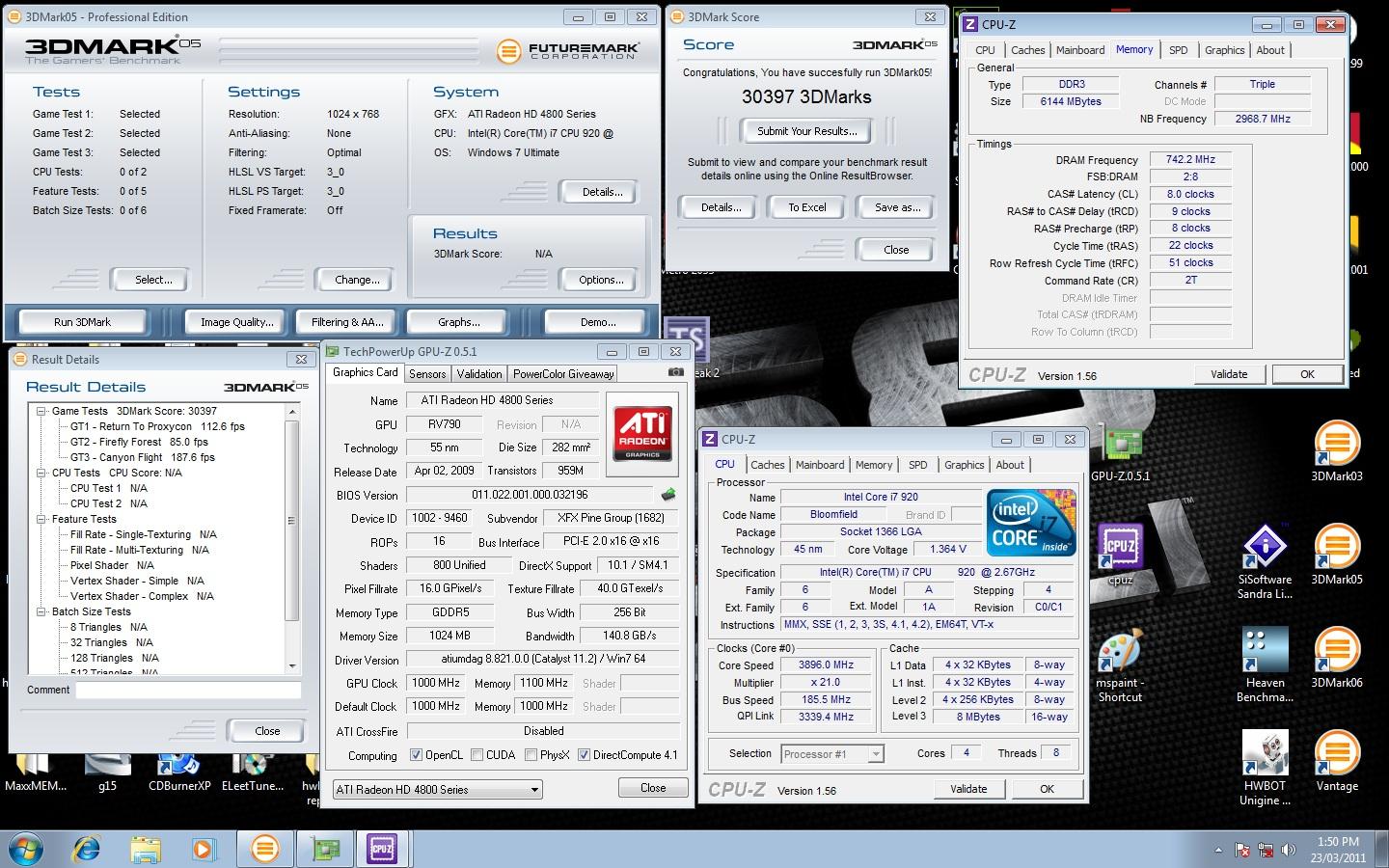Image resolution: width=1389 pixels, height=868 pixels.
Task: Click the BIOS save chip icon in GPU-Z
Action: click(667, 495)
